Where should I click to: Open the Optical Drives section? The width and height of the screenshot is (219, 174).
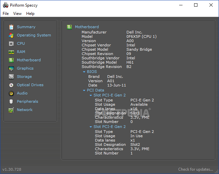click(30, 85)
